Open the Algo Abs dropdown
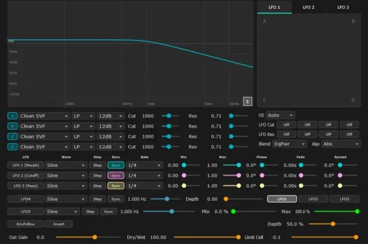The width and height of the screenshot is (368, 244). (x=341, y=144)
